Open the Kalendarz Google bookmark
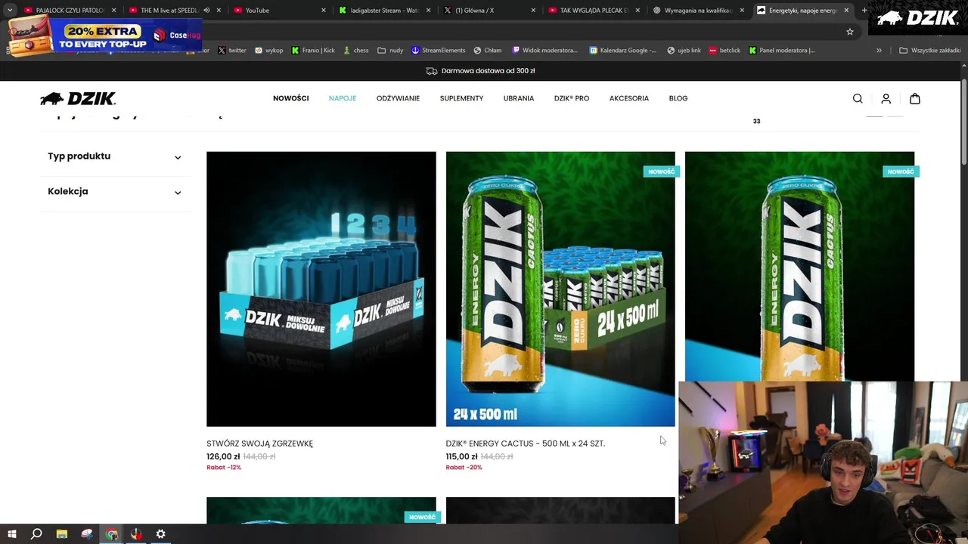The width and height of the screenshot is (968, 544). (622, 51)
